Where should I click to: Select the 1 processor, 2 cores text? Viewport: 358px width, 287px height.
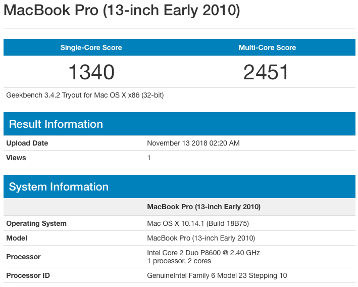click(x=179, y=261)
